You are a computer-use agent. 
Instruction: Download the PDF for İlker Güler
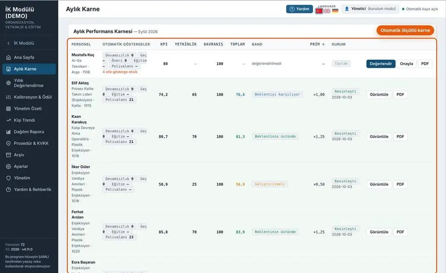pos(400,185)
